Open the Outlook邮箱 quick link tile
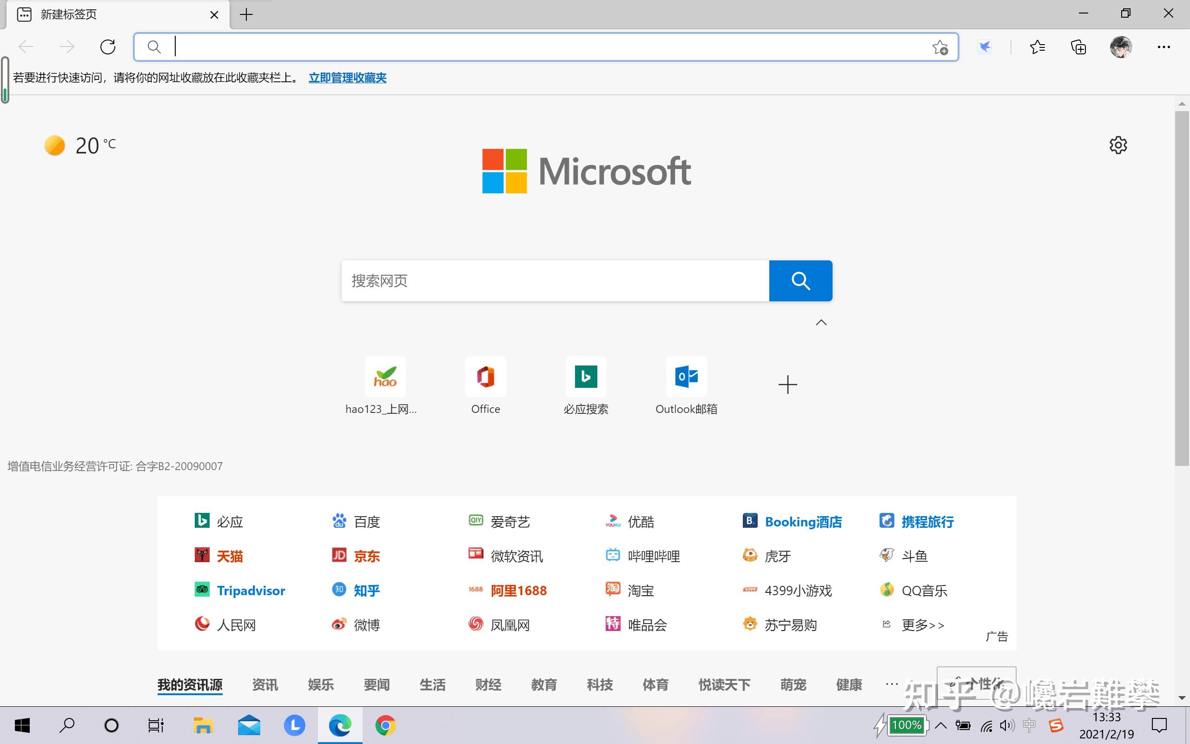This screenshot has width=1190, height=744. (x=687, y=386)
